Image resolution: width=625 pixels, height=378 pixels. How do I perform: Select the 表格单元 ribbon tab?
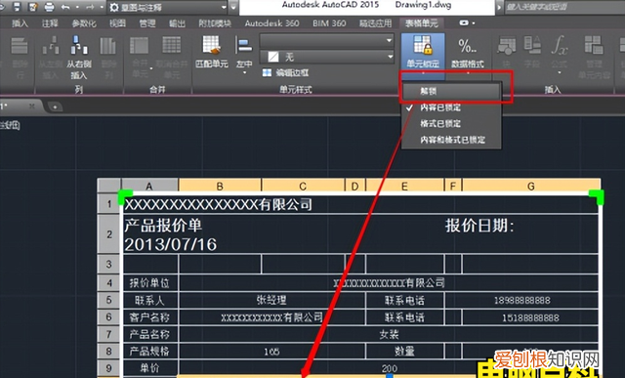[421, 23]
